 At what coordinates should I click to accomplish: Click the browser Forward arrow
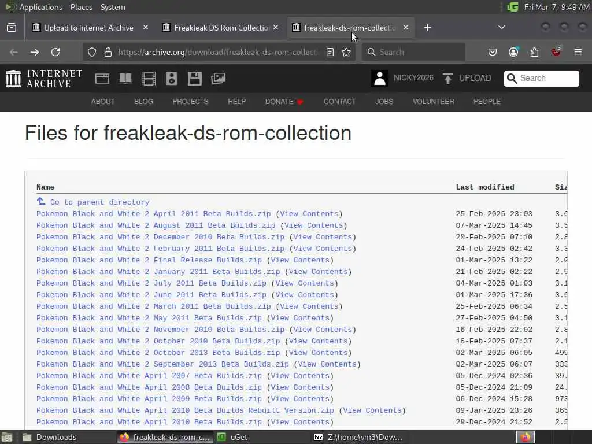coord(35,52)
